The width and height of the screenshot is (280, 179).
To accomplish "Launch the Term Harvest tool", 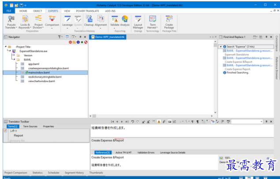I will (x=153, y=22).
